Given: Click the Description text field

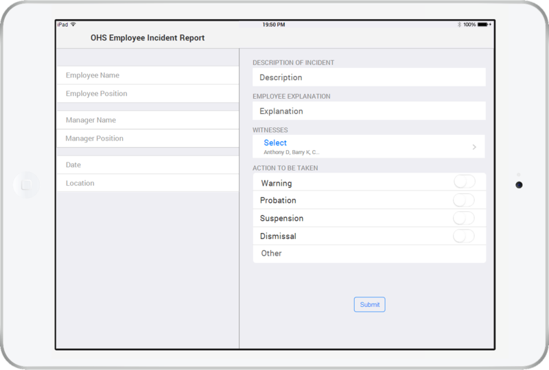Looking at the screenshot, I should (x=369, y=77).
